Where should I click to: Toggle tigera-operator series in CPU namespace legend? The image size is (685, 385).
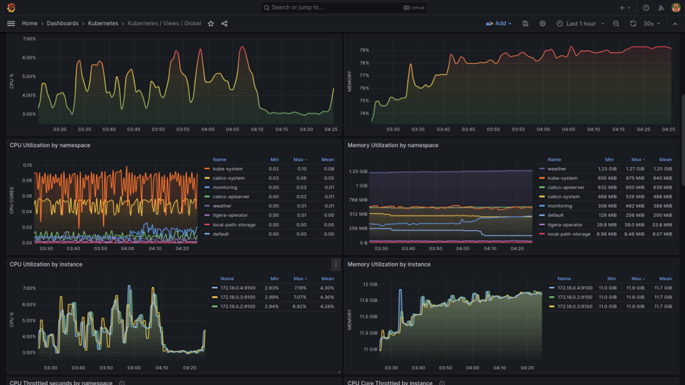230,215
